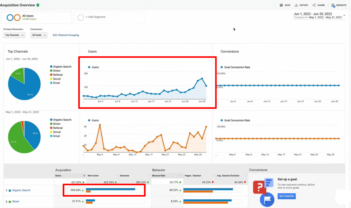Click the Behavior section heading

[x=159, y=170]
